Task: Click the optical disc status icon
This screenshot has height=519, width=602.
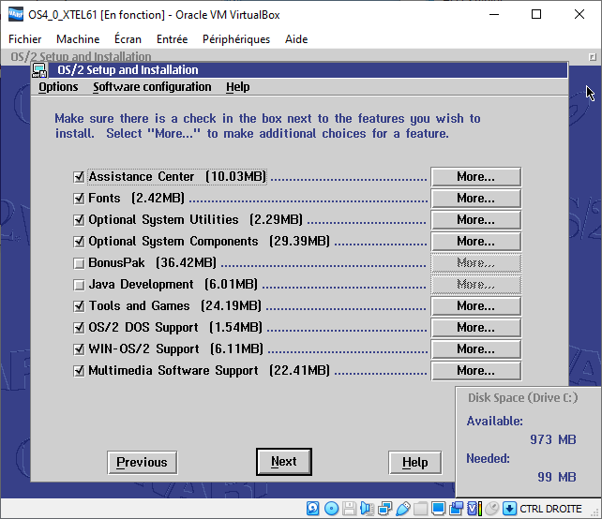Action: 332,509
